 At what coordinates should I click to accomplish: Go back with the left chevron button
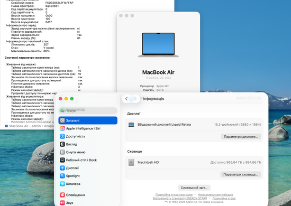pyautogui.click(x=126, y=99)
